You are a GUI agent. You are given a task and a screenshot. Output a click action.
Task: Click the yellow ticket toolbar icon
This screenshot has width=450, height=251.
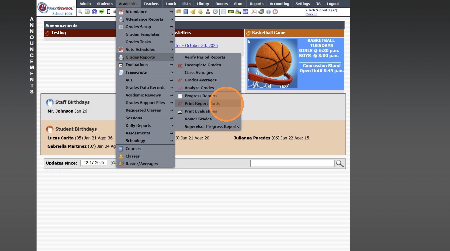pos(231,12)
